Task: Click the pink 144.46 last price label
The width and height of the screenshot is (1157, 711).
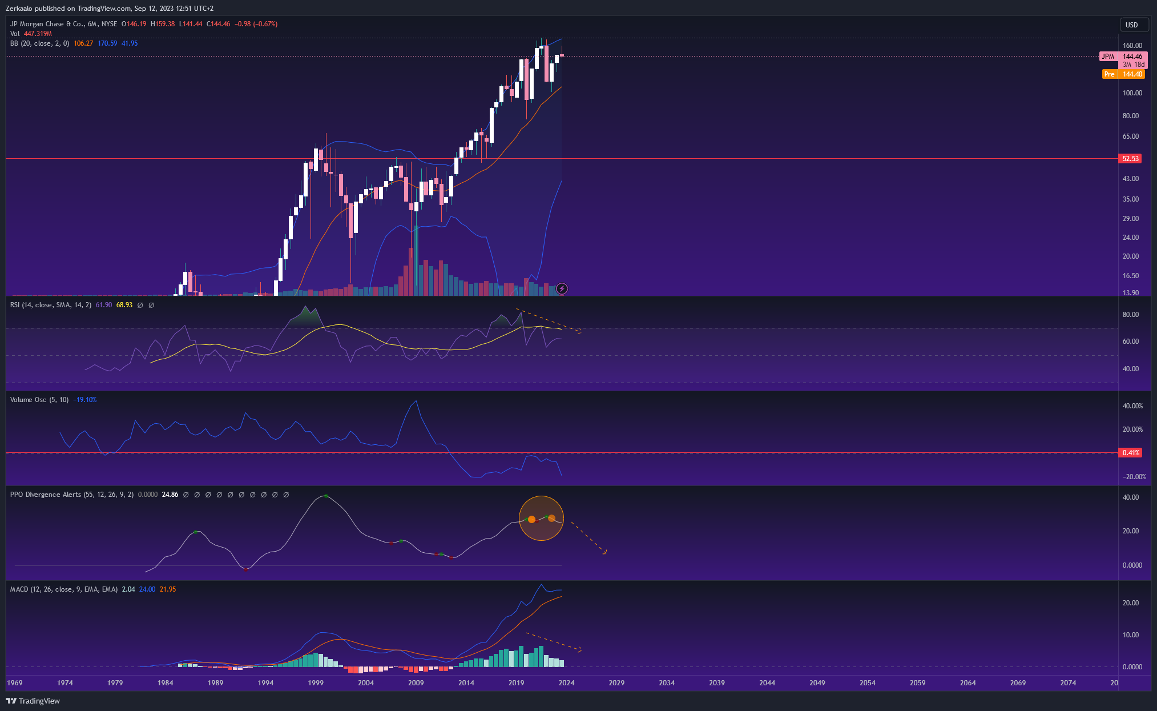Action: pos(1132,57)
